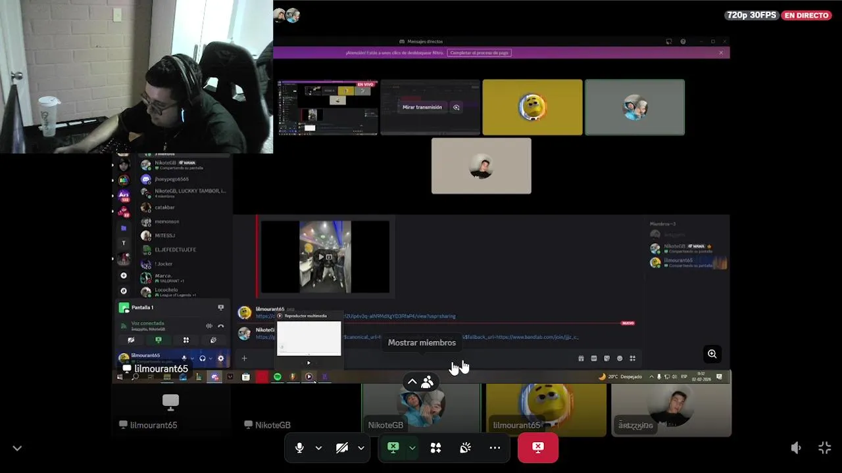Select the beige call tile in the second row
This screenshot has width=842, height=473.
tap(481, 166)
